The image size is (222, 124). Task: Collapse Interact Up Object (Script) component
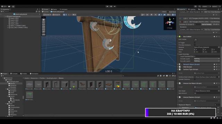(x=178, y=83)
